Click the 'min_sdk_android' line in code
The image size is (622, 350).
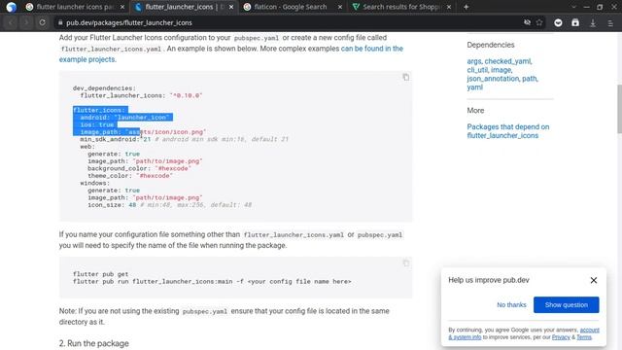[184, 139]
